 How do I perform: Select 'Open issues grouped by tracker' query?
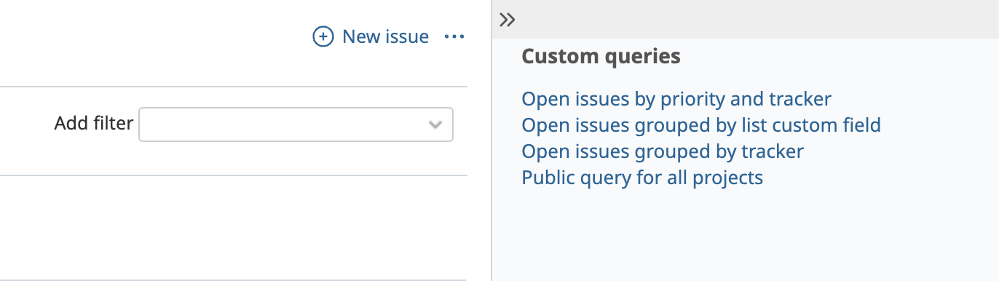pos(663,151)
